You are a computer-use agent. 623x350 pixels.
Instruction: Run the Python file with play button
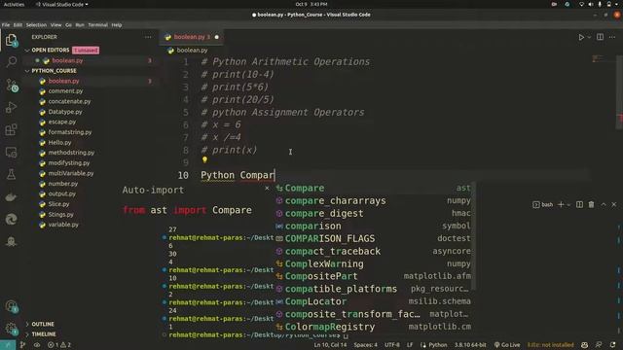(581, 37)
